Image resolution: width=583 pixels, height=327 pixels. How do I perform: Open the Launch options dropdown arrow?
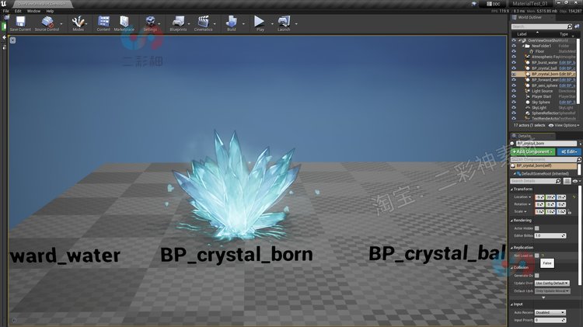(296, 24)
